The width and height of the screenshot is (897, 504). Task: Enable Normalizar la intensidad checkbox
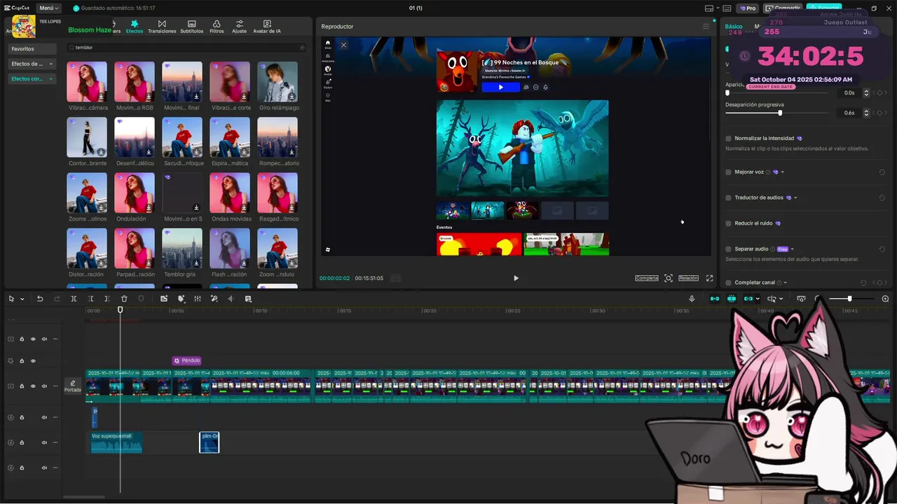(729, 139)
